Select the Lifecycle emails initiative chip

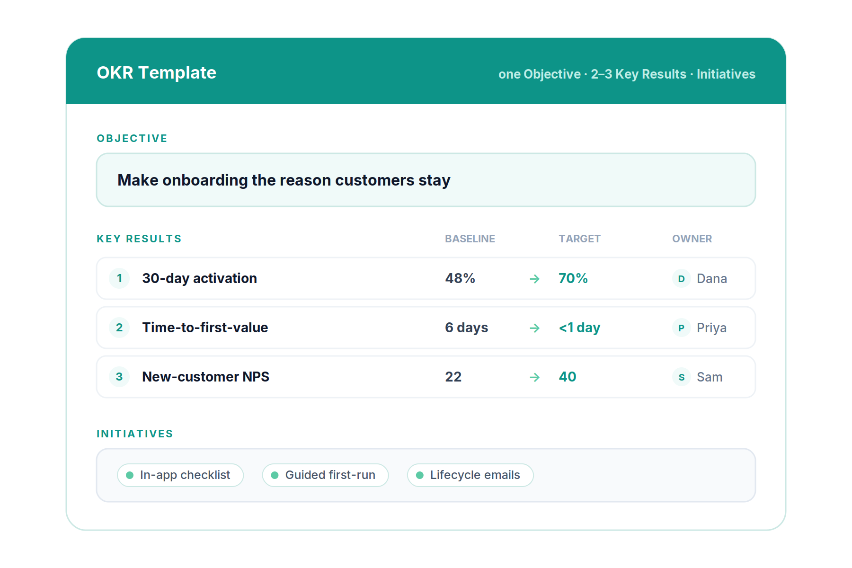[x=470, y=475]
